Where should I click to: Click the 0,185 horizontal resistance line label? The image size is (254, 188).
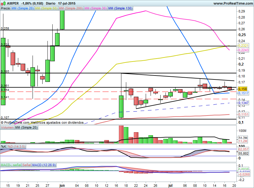(x=5, y=72)
